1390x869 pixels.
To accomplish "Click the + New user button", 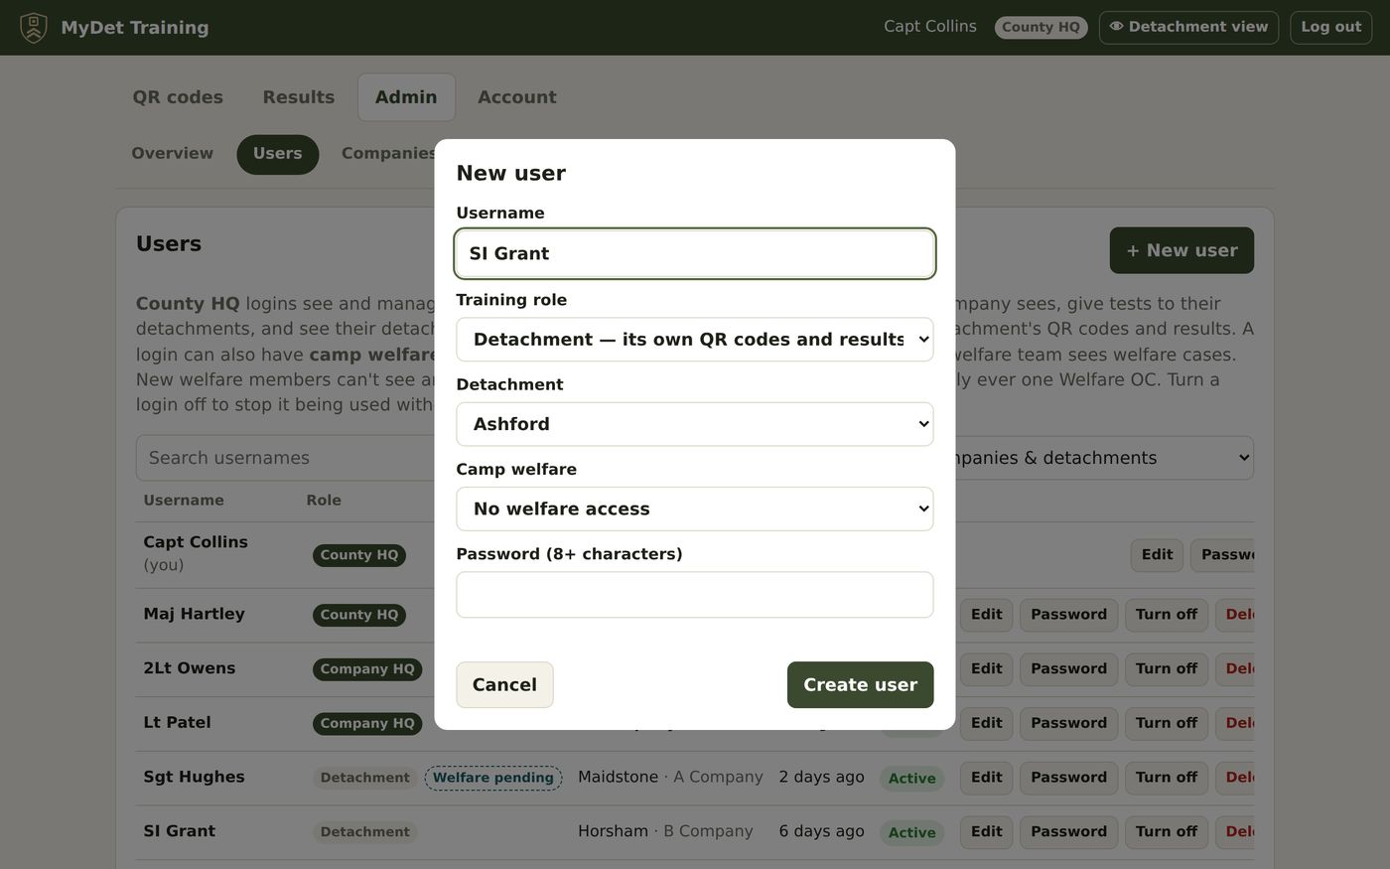I will click(x=1181, y=250).
